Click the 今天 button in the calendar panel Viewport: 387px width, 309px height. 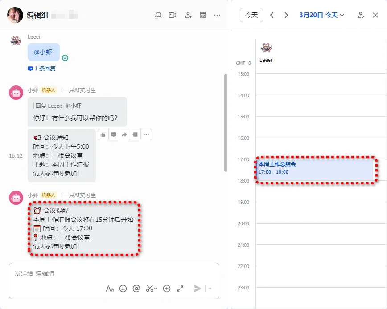point(251,15)
